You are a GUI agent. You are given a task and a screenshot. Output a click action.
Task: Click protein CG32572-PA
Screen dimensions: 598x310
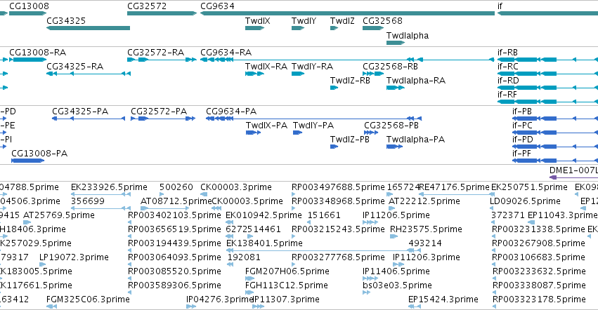coord(159,112)
